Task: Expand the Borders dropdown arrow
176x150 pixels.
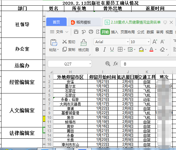Action: point(124,49)
